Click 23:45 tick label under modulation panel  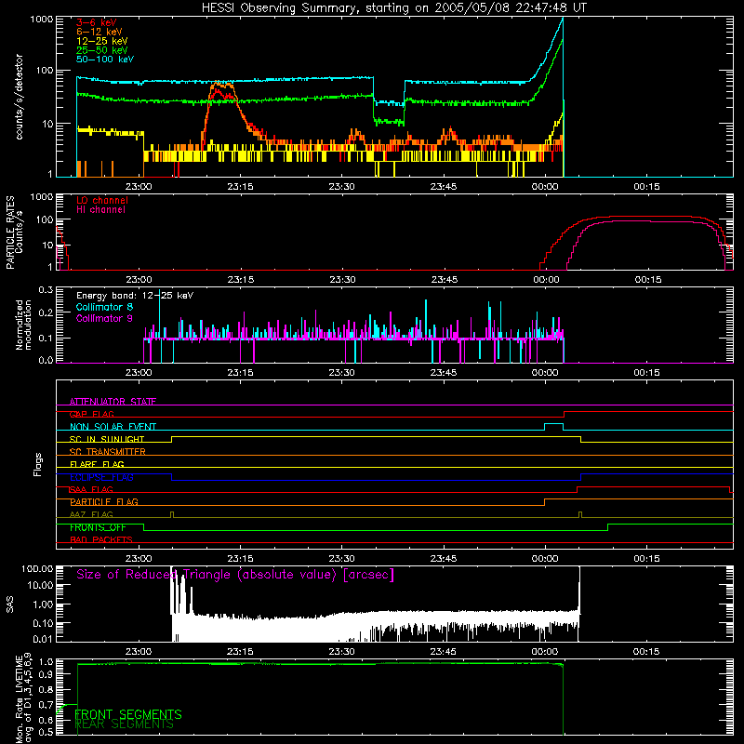444,373
